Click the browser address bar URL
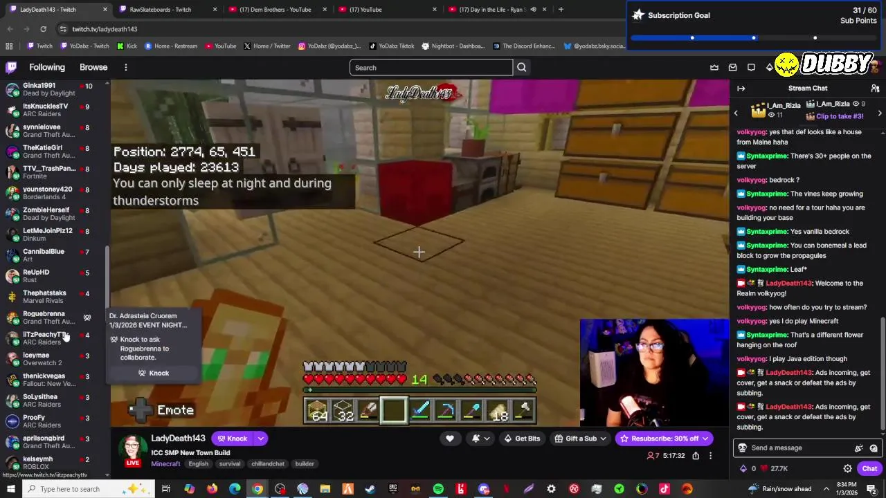Image resolution: width=886 pixels, height=498 pixels. [105, 29]
